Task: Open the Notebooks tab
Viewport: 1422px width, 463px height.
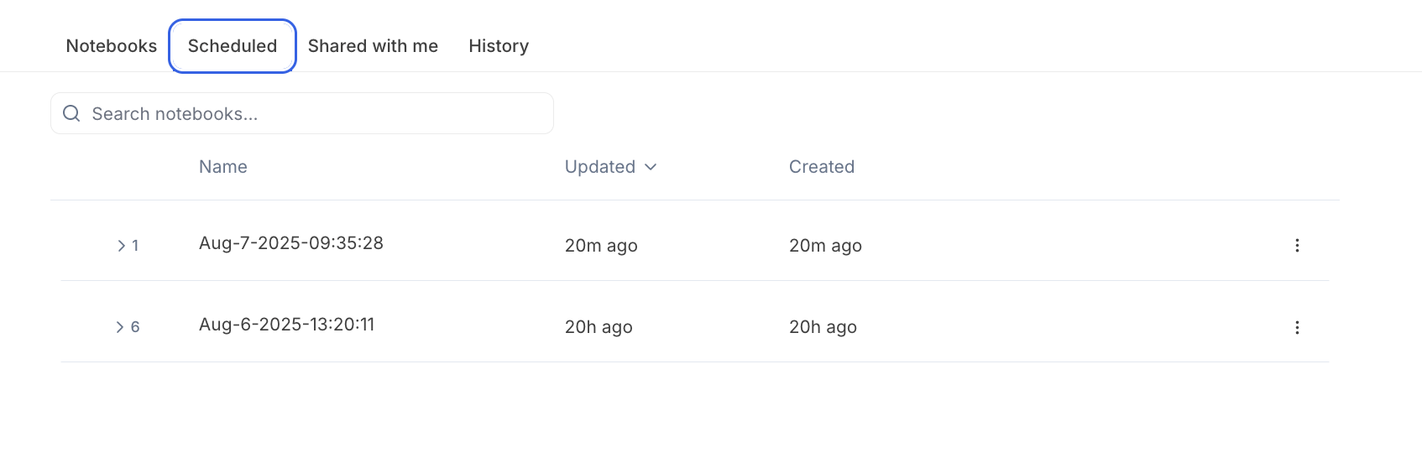Action: pyautogui.click(x=112, y=46)
